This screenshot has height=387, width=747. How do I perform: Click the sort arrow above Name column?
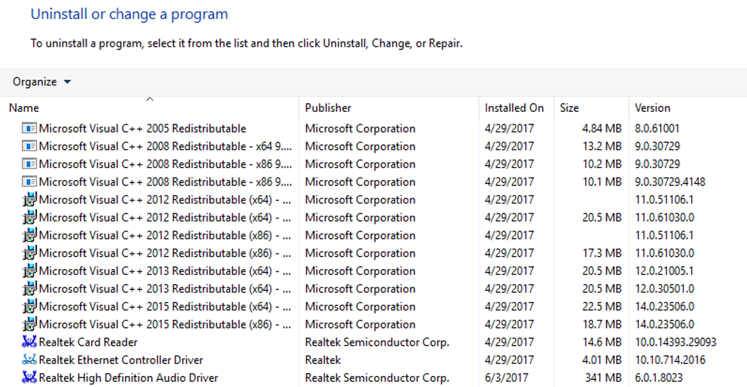pyautogui.click(x=150, y=99)
